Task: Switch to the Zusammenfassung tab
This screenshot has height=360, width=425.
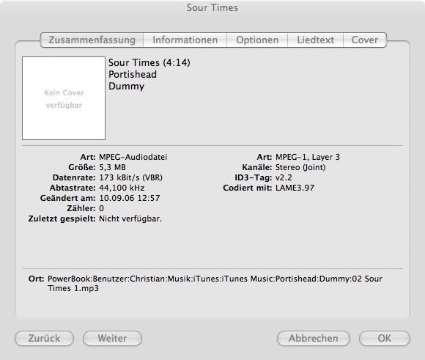Action: tap(92, 40)
